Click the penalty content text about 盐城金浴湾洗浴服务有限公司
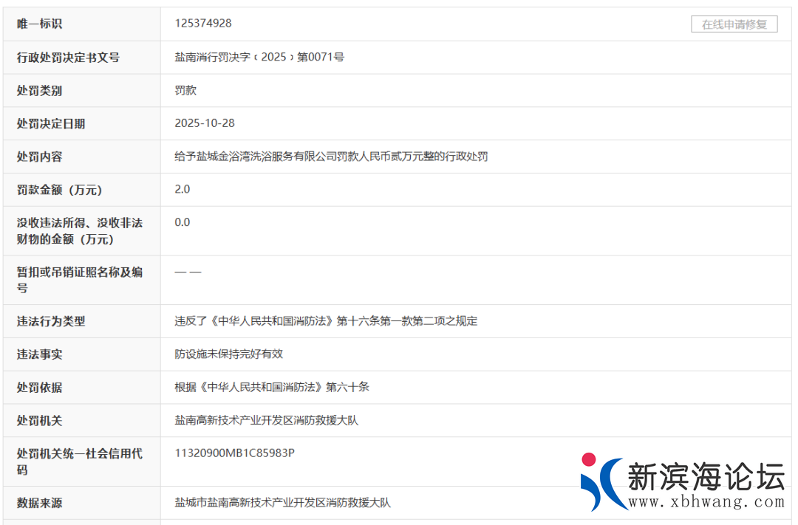Image resolution: width=798 pixels, height=525 pixels. pos(331,157)
